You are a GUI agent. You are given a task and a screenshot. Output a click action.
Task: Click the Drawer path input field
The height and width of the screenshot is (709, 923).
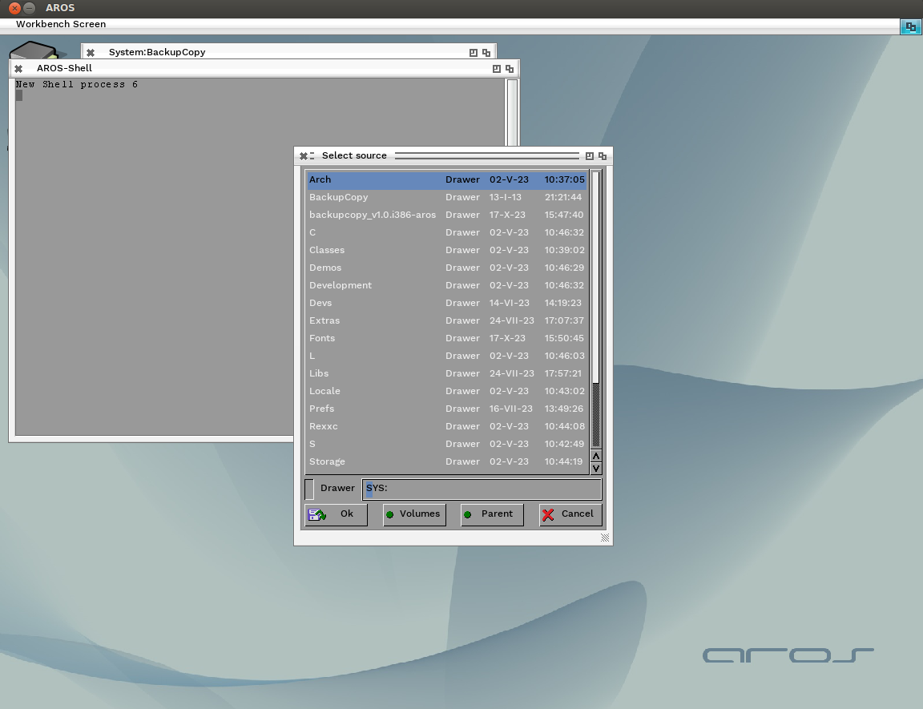pos(482,489)
